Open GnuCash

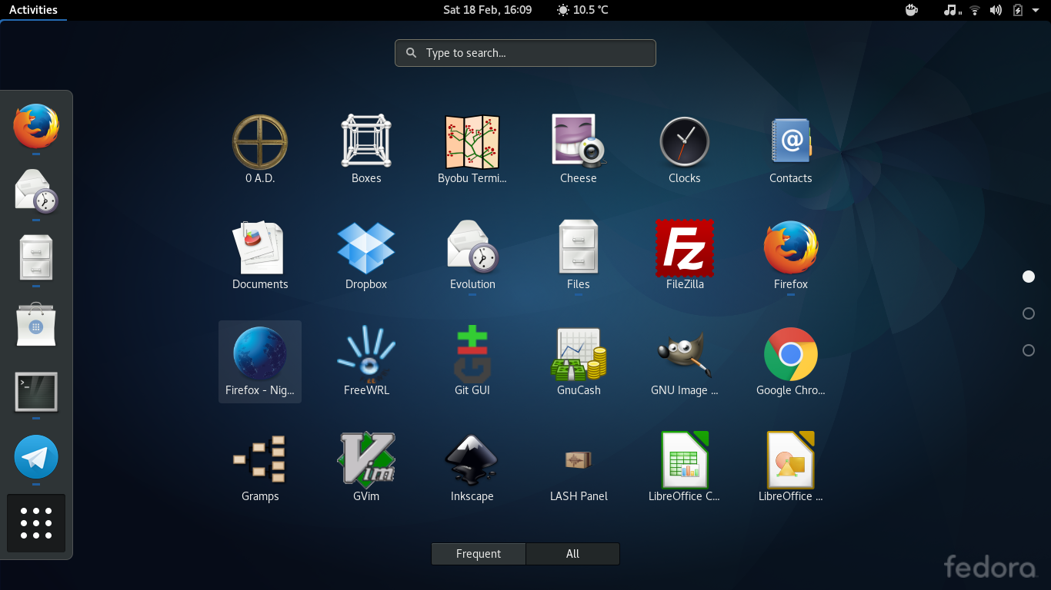click(x=579, y=354)
